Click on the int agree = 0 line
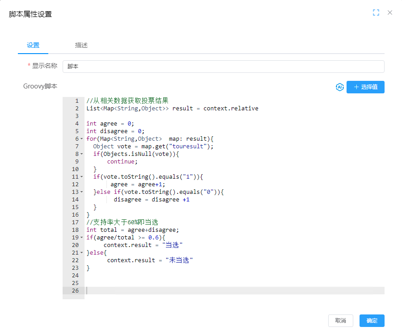This screenshot has height=335, width=402. pyautogui.click(x=110, y=124)
